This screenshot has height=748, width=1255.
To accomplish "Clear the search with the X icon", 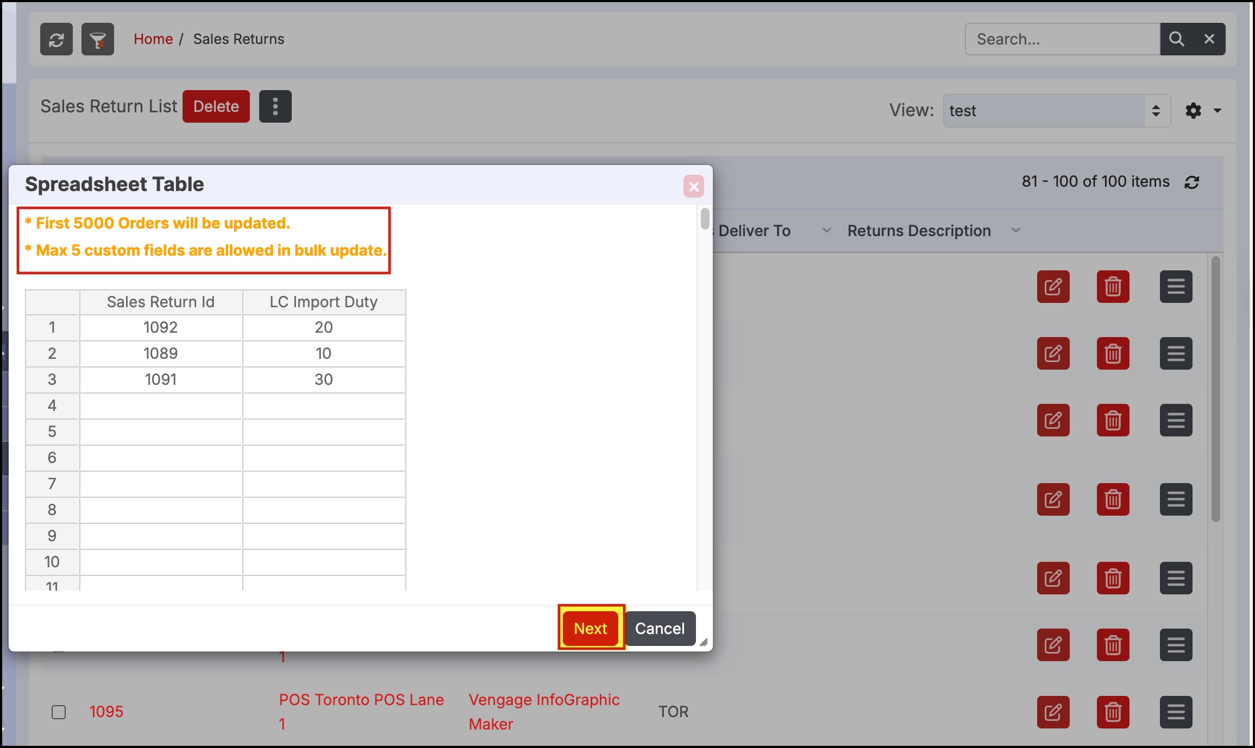I will click(x=1209, y=39).
